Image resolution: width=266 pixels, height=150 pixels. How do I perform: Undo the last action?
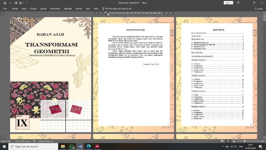click(11, 3)
